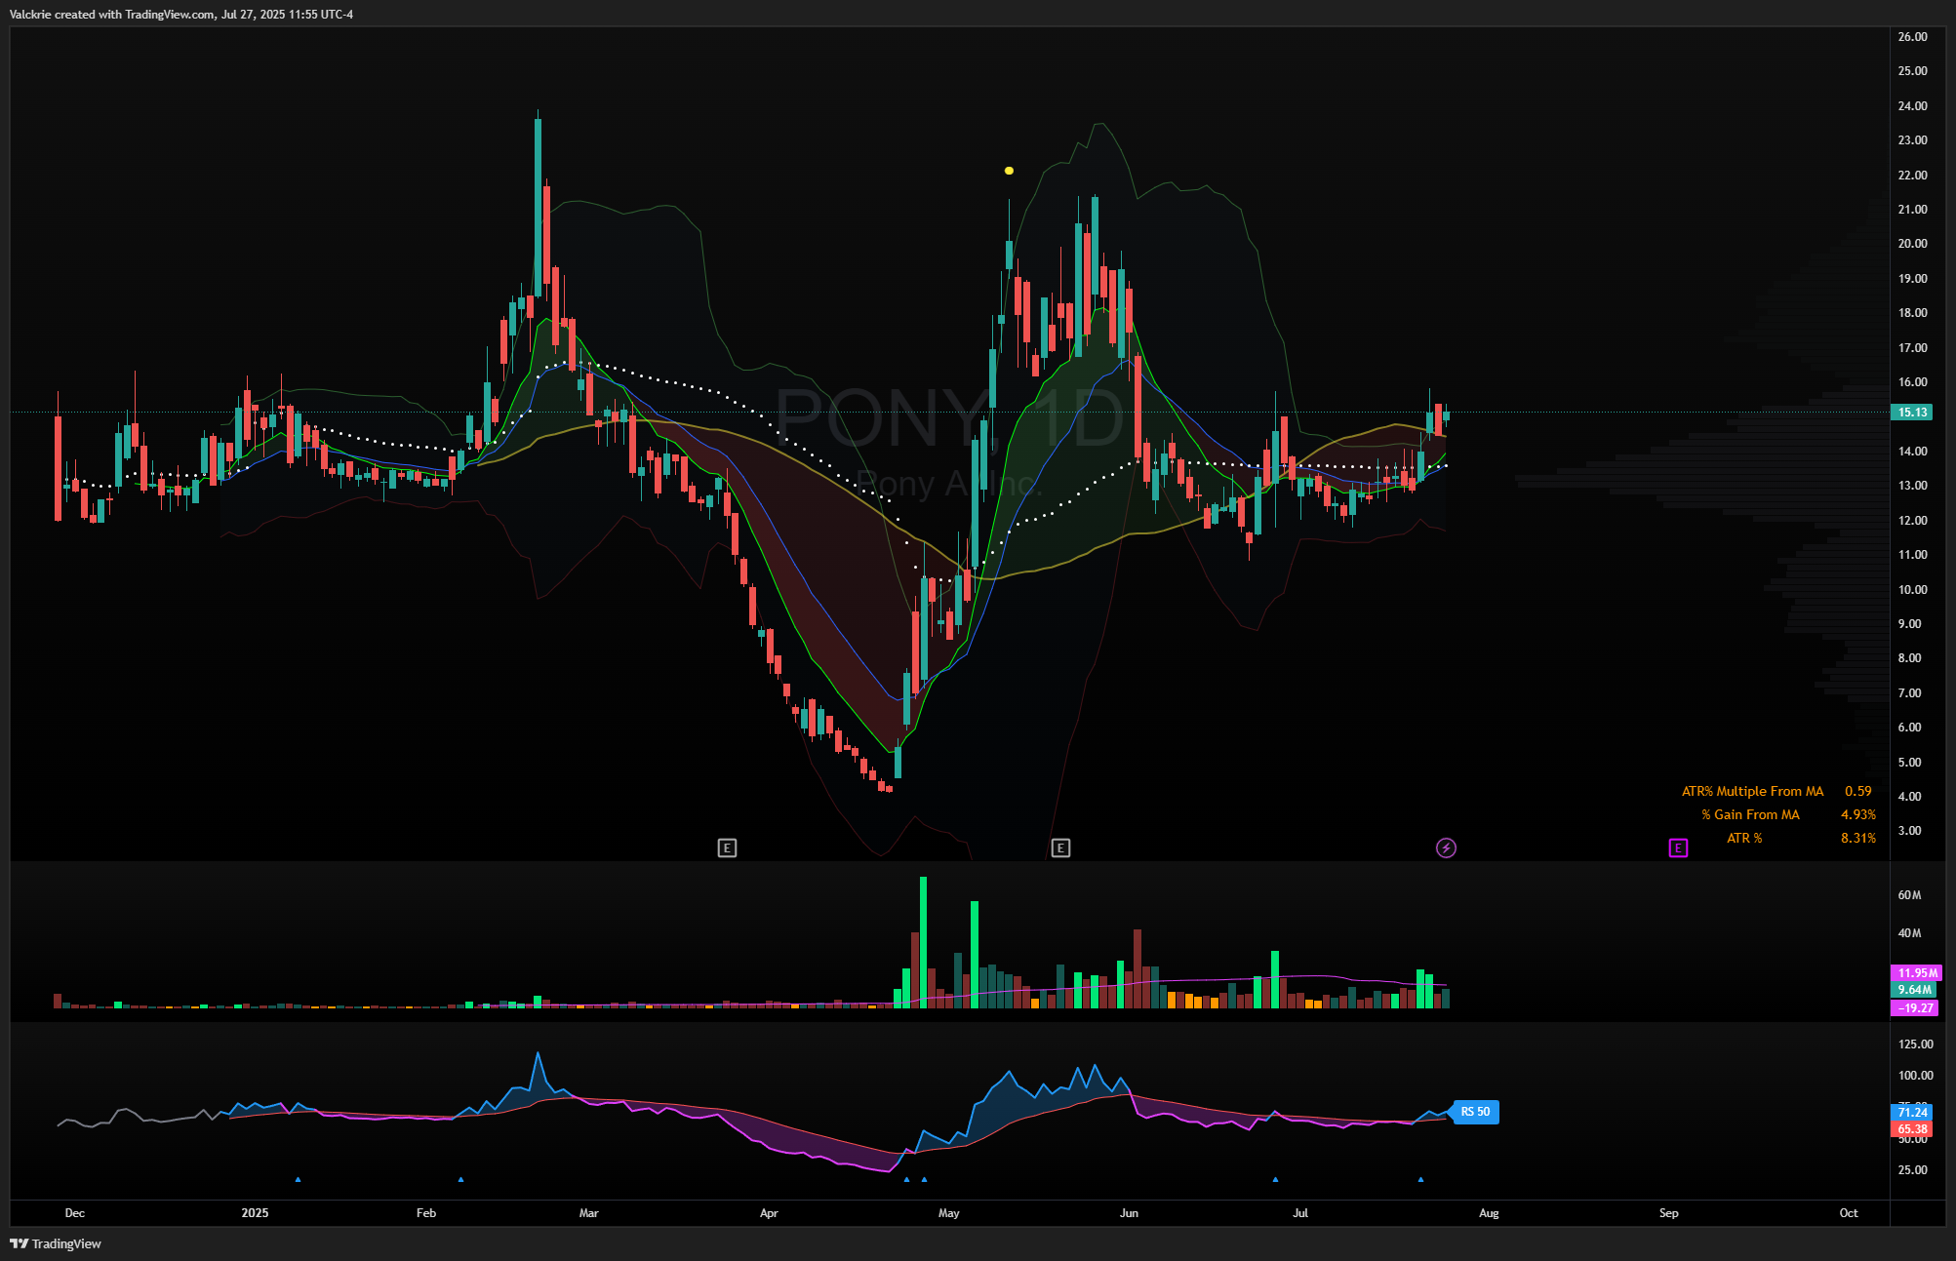Click the blue triangle marker under February
Image resolution: width=1956 pixels, height=1261 pixels.
460,1179
